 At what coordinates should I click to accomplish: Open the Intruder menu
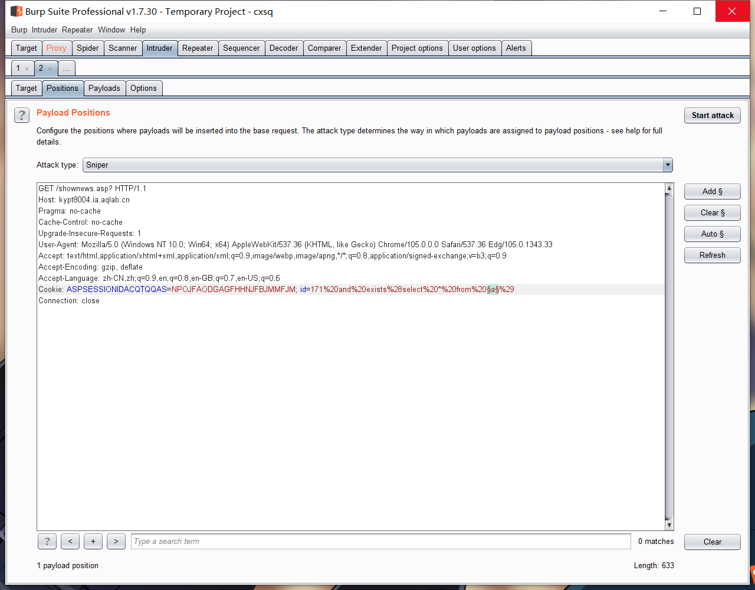tap(45, 30)
